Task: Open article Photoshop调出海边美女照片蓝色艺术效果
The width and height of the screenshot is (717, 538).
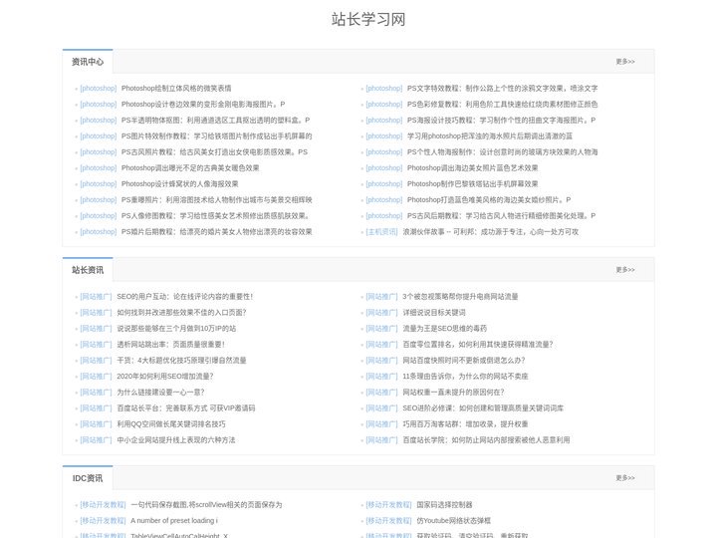Action: click(472, 168)
